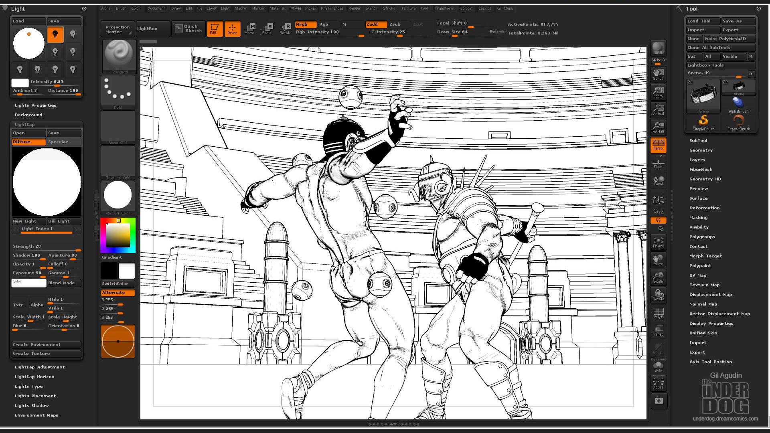Viewport: 770px width, 433px height.
Task: Select the right shelf Scale icon
Action: point(658,277)
